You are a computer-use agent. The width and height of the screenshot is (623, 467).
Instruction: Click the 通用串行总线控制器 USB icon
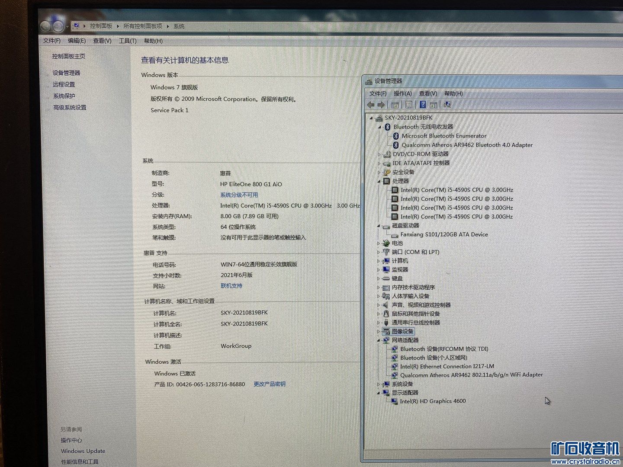point(386,323)
